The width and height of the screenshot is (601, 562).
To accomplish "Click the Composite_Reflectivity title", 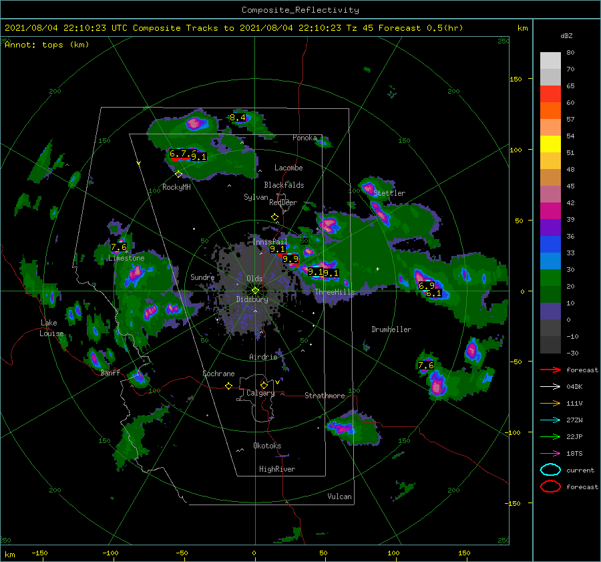I will [300, 10].
